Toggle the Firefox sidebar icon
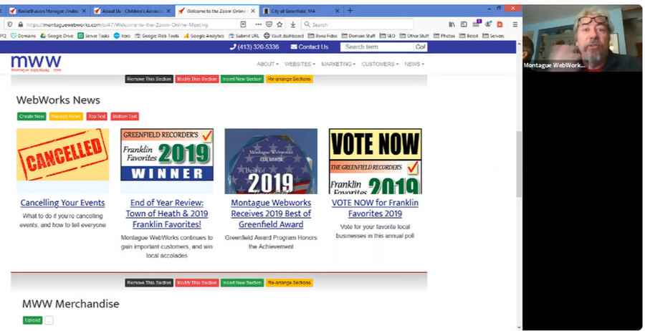The image size is (645, 331). (464, 24)
